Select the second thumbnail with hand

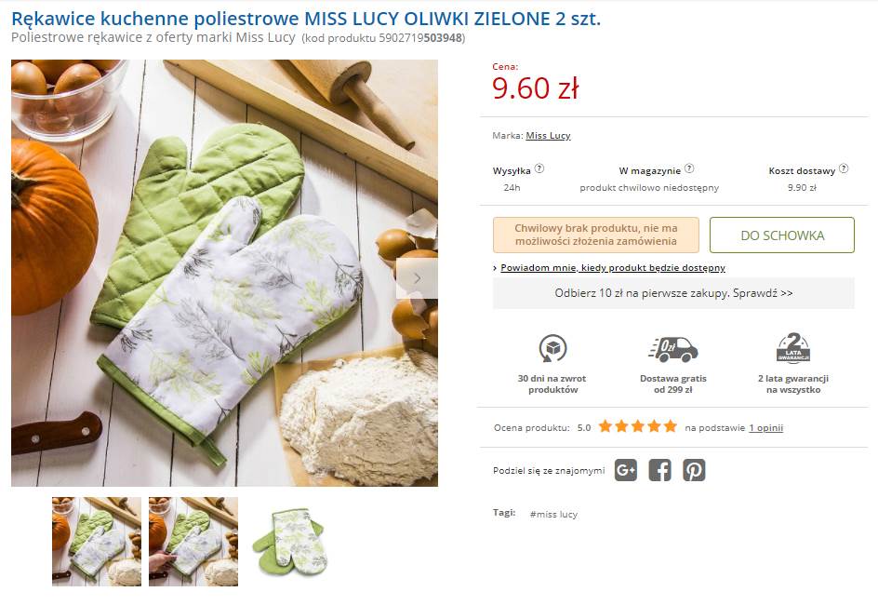point(193,542)
